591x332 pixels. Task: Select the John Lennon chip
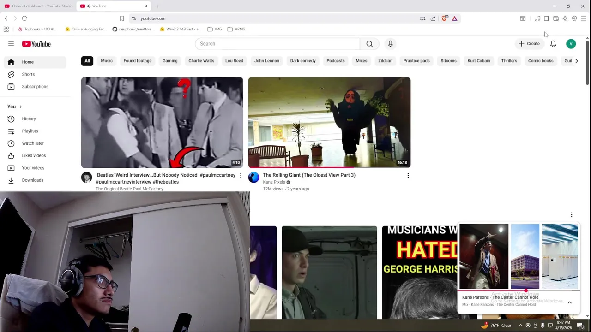tap(267, 61)
